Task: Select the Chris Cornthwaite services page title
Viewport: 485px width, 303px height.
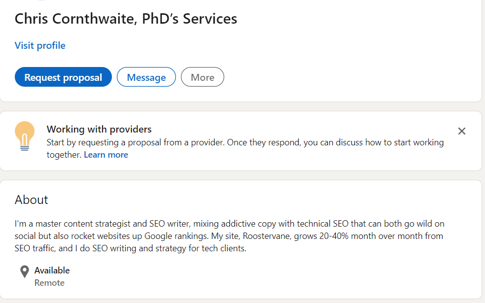Action: coord(126,19)
